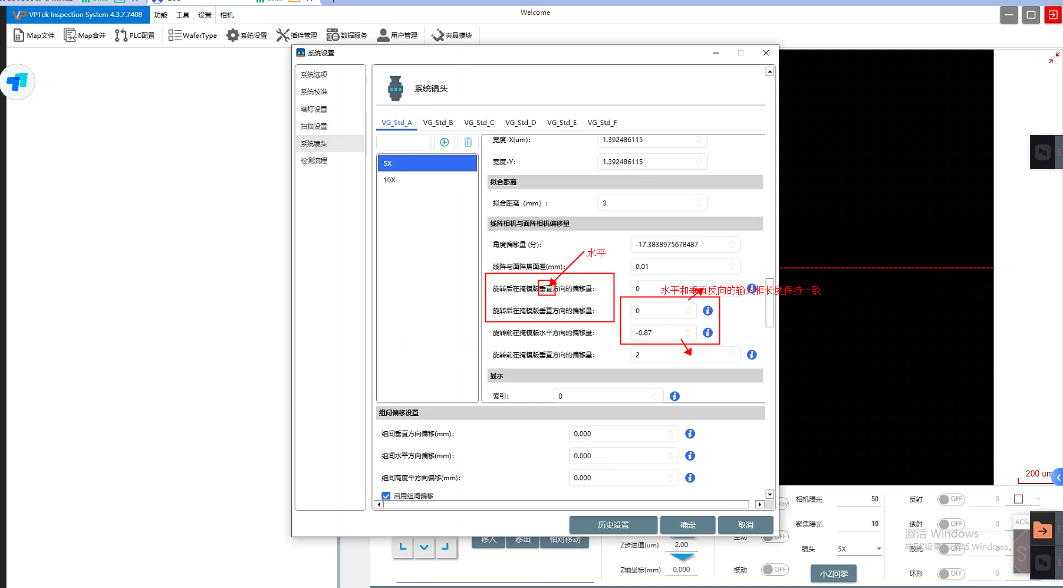Adjust 宽度-Y spinner
Image resolution: width=1063 pixels, height=588 pixels.
click(x=699, y=162)
